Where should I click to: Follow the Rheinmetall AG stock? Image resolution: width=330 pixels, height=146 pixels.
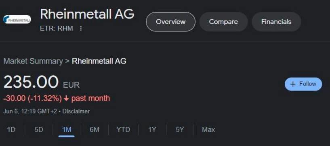point(303,84)
